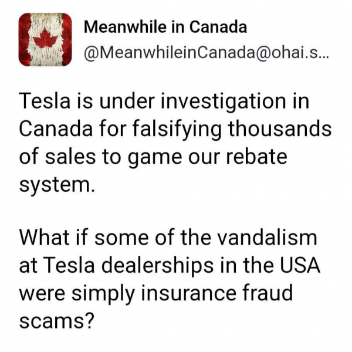This screenshot has height=352, width=352.
Task: Select the word 'What' starting the question
Action: click(x=44, y=238)
